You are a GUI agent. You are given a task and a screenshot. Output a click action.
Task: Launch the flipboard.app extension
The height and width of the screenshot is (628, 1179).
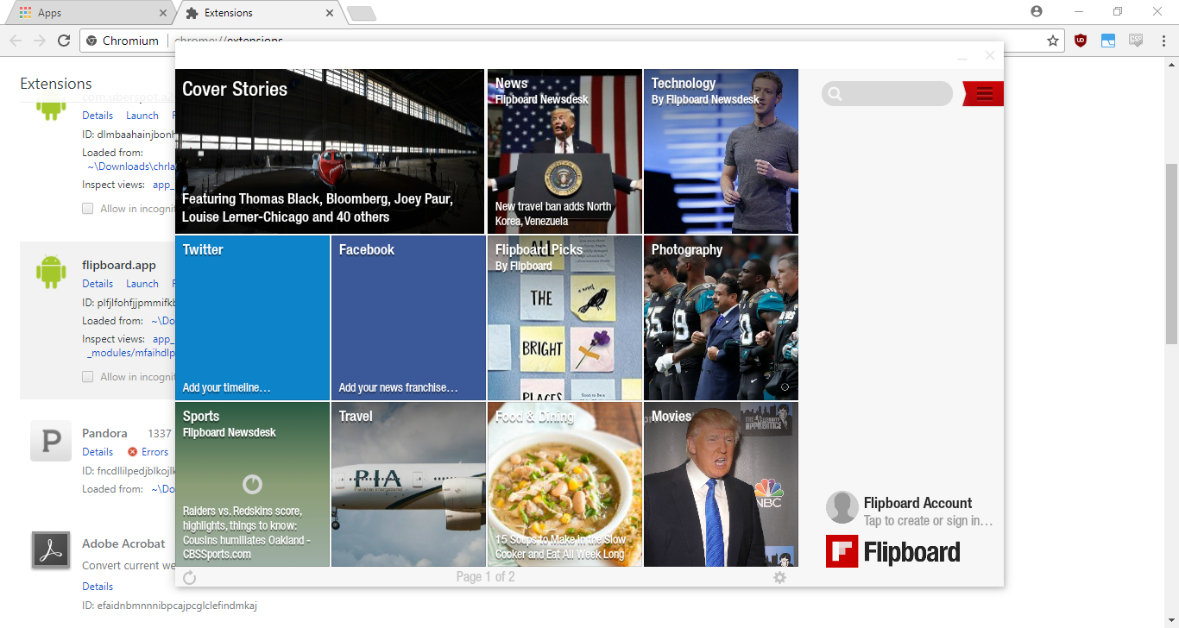(x=142, y=284)
